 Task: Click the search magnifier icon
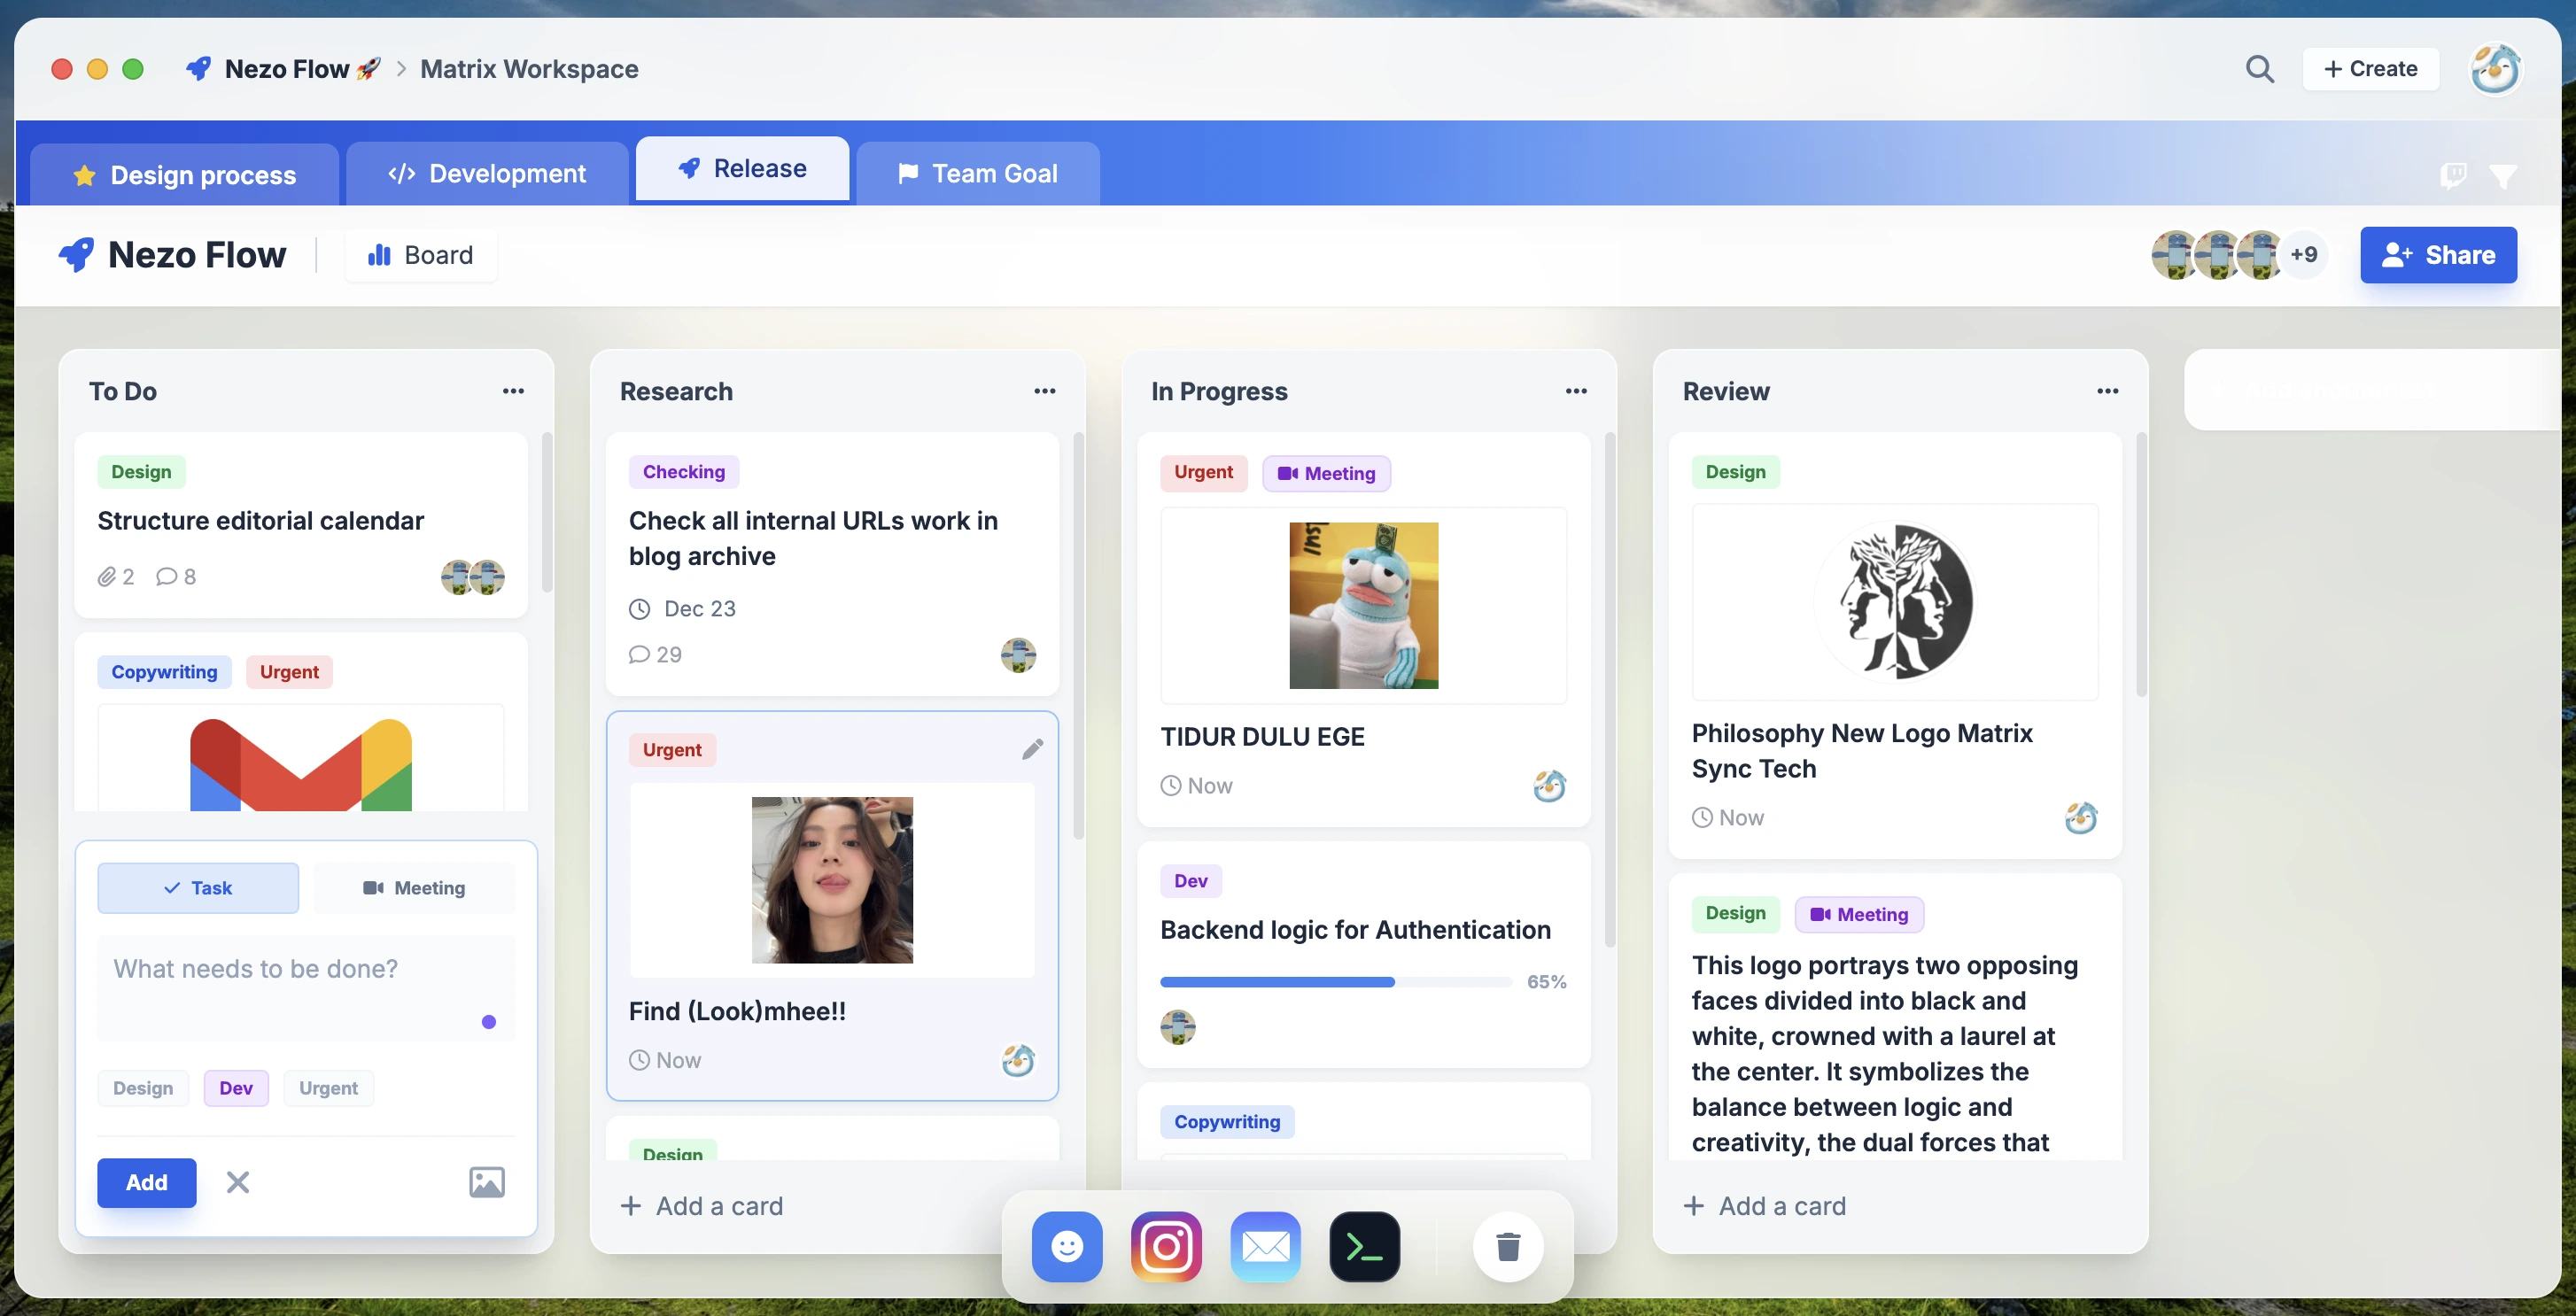(2259, 69)
